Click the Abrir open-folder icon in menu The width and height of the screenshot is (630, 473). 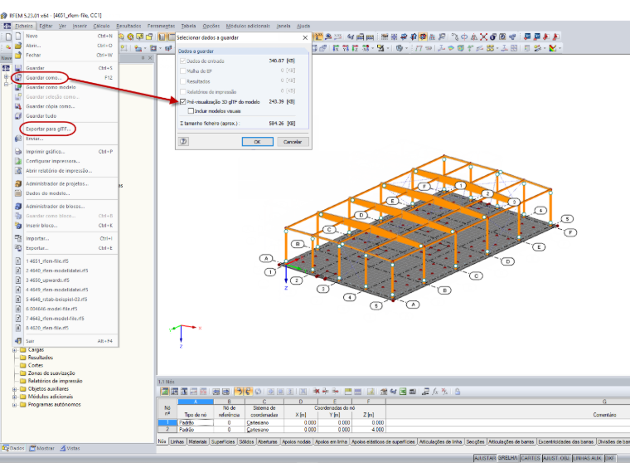[18, 46]
